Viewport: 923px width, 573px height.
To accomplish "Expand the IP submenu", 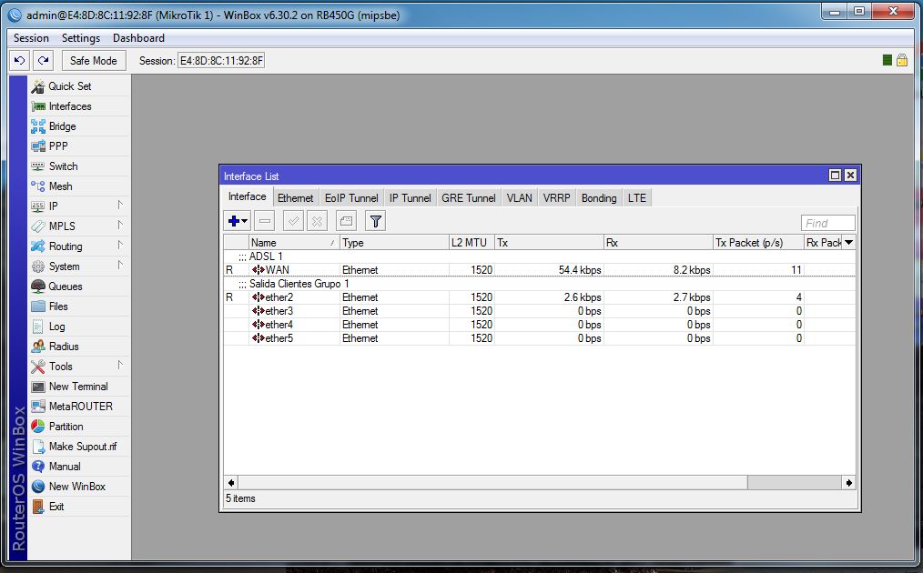I will pyautogui.click(x=120, y=206).
